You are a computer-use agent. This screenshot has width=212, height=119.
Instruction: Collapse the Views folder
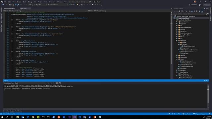tap(177, 59)
